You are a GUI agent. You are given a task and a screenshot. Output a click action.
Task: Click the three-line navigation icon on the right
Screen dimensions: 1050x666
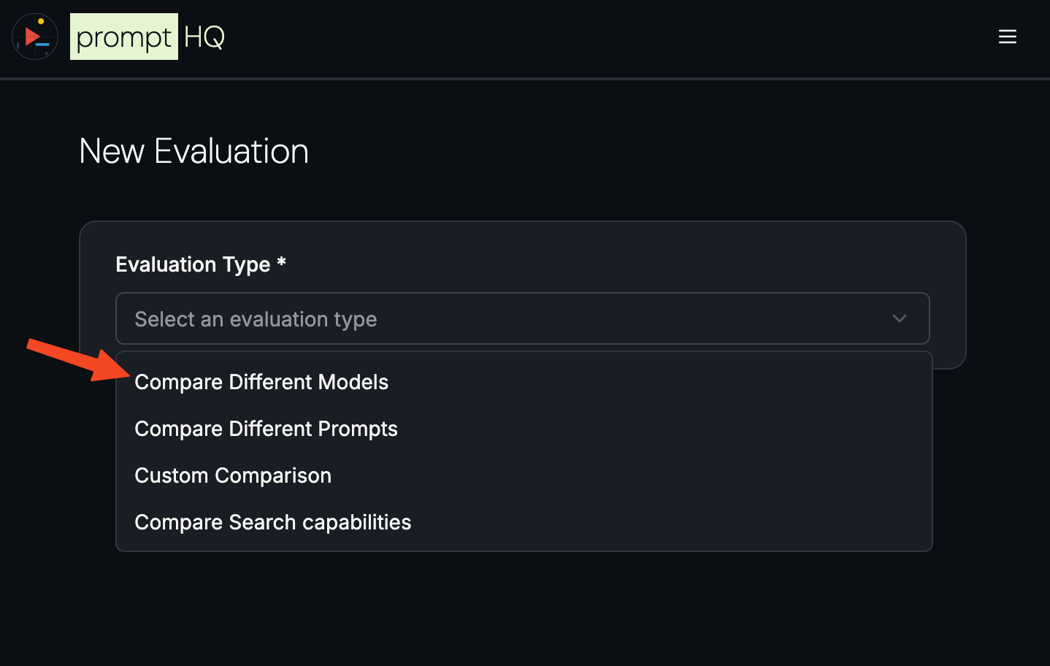pyautogui.click(x=1008, y=37)
